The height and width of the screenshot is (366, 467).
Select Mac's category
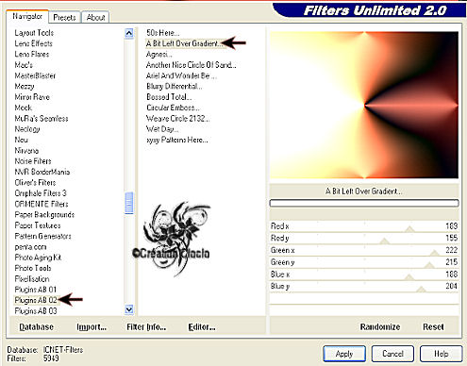point(24,65)
